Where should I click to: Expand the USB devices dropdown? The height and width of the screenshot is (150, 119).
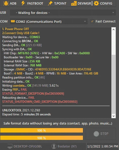pyautogui.click(x=113, y=13)
